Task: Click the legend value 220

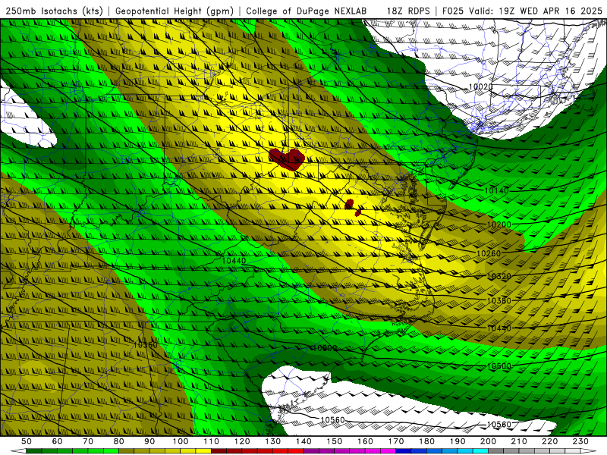Action: (549, 441)
